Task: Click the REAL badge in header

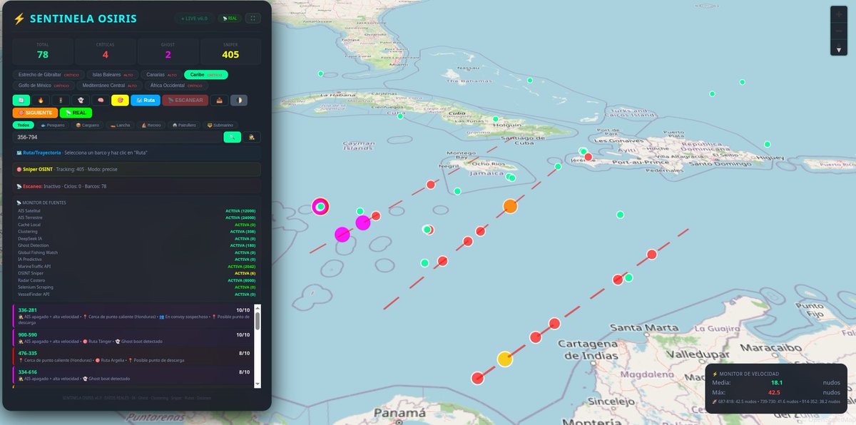Action: coord(230,19)
